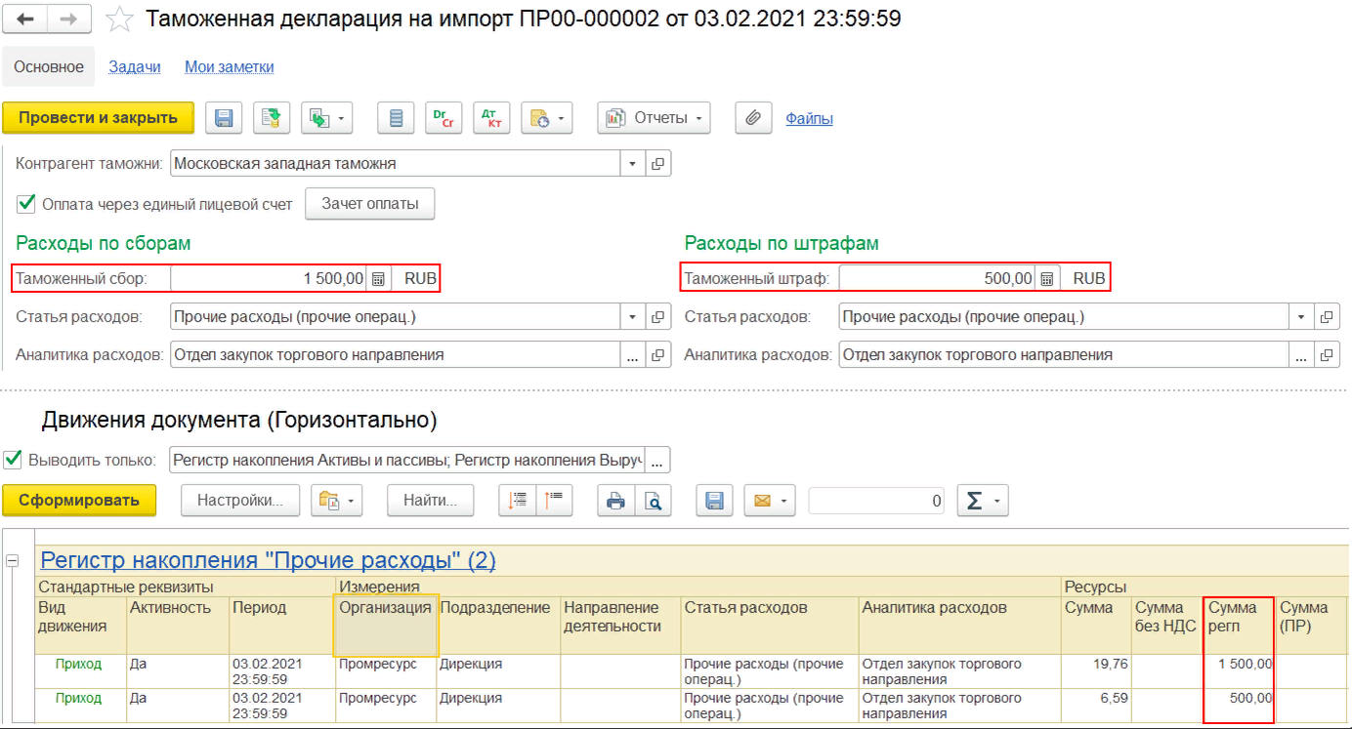This screenshot has height=729, width=1352.
Task: Click the back navigation arrow
Action: (x=25, y=19)
